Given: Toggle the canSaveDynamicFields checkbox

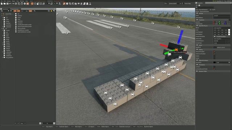Looking at the screenshot, I should 214,69.
